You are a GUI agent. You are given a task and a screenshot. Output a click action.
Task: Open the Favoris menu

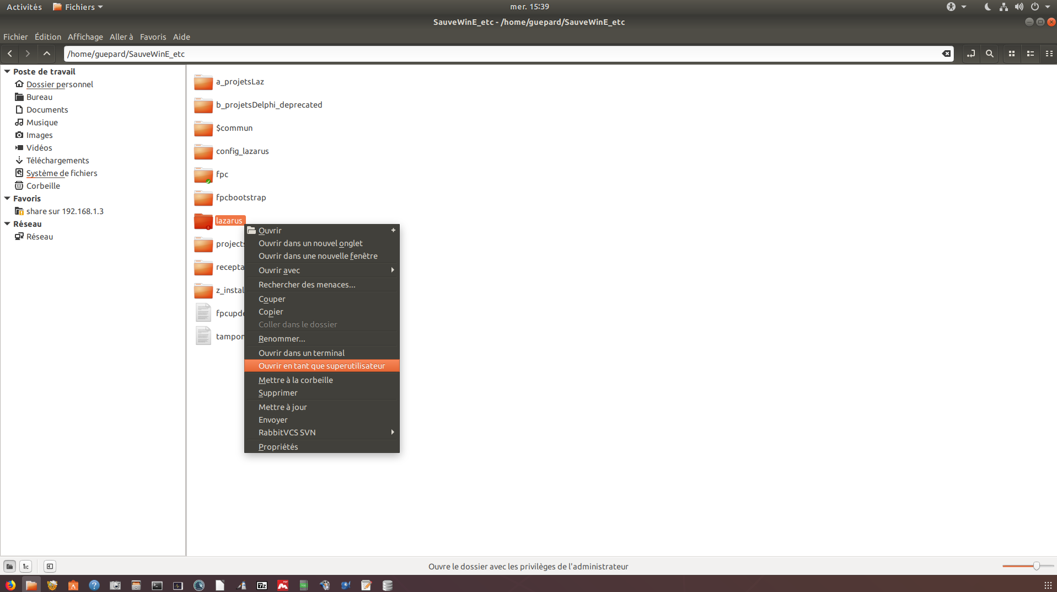(153, 37)
